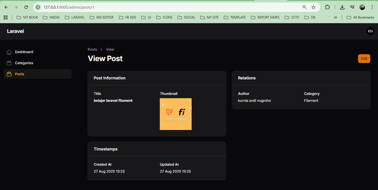Reload the page with browser refresh icon
The width and height of the screenshot is (378, 190).
click(x=26, y=7)
